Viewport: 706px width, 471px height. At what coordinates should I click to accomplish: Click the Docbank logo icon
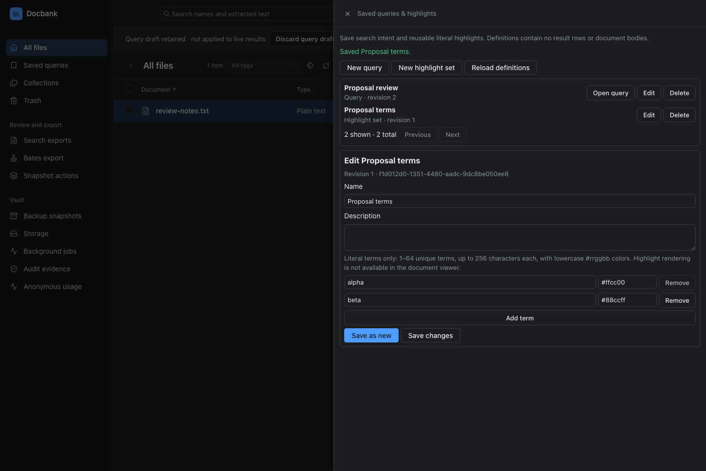[x=16, y=14]
